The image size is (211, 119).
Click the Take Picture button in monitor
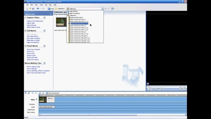[184, 89]
